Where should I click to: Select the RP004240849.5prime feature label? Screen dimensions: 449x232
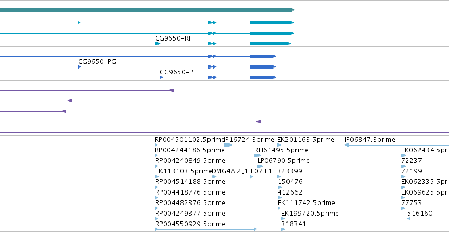pos(190,161)
